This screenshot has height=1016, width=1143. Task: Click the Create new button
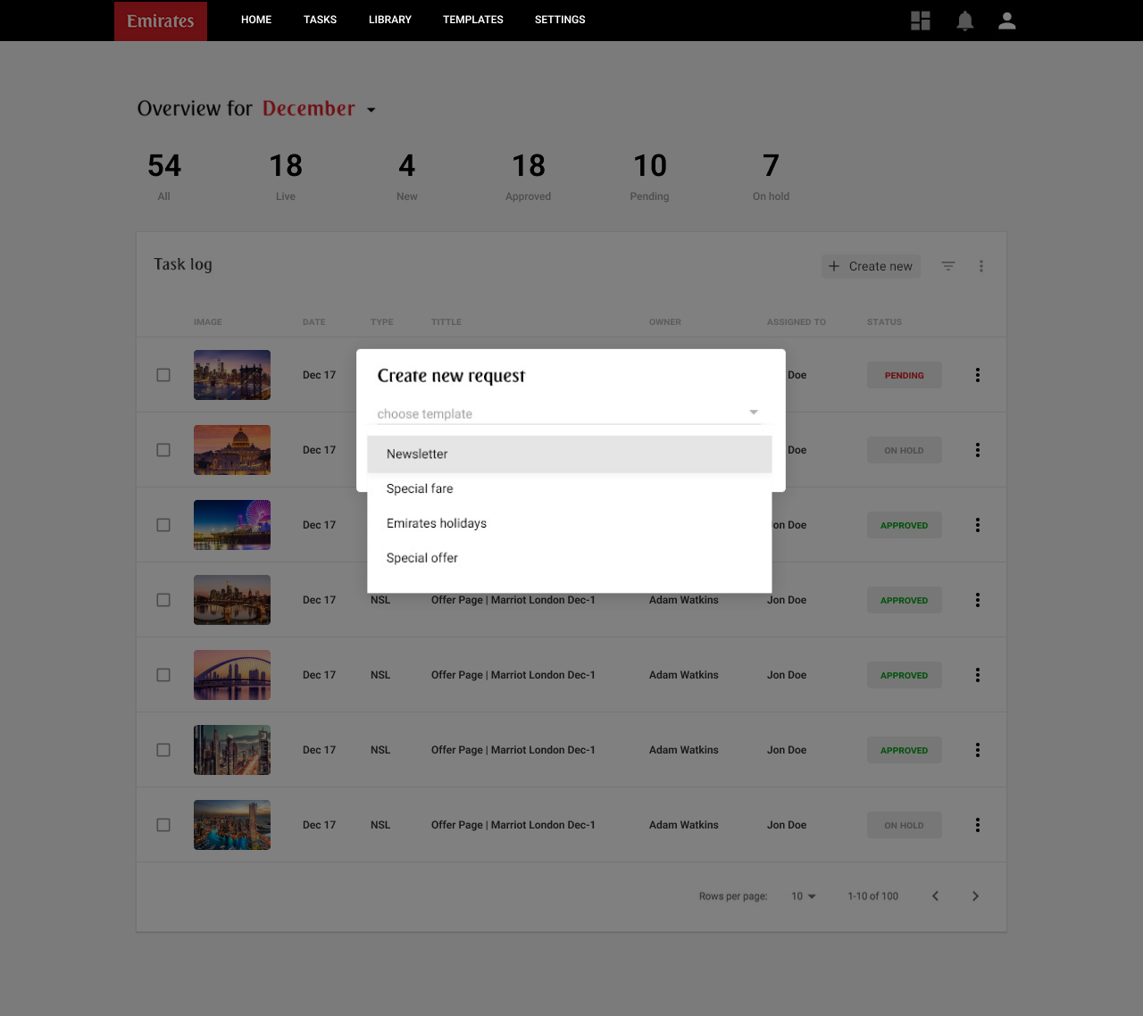(871, 266)
